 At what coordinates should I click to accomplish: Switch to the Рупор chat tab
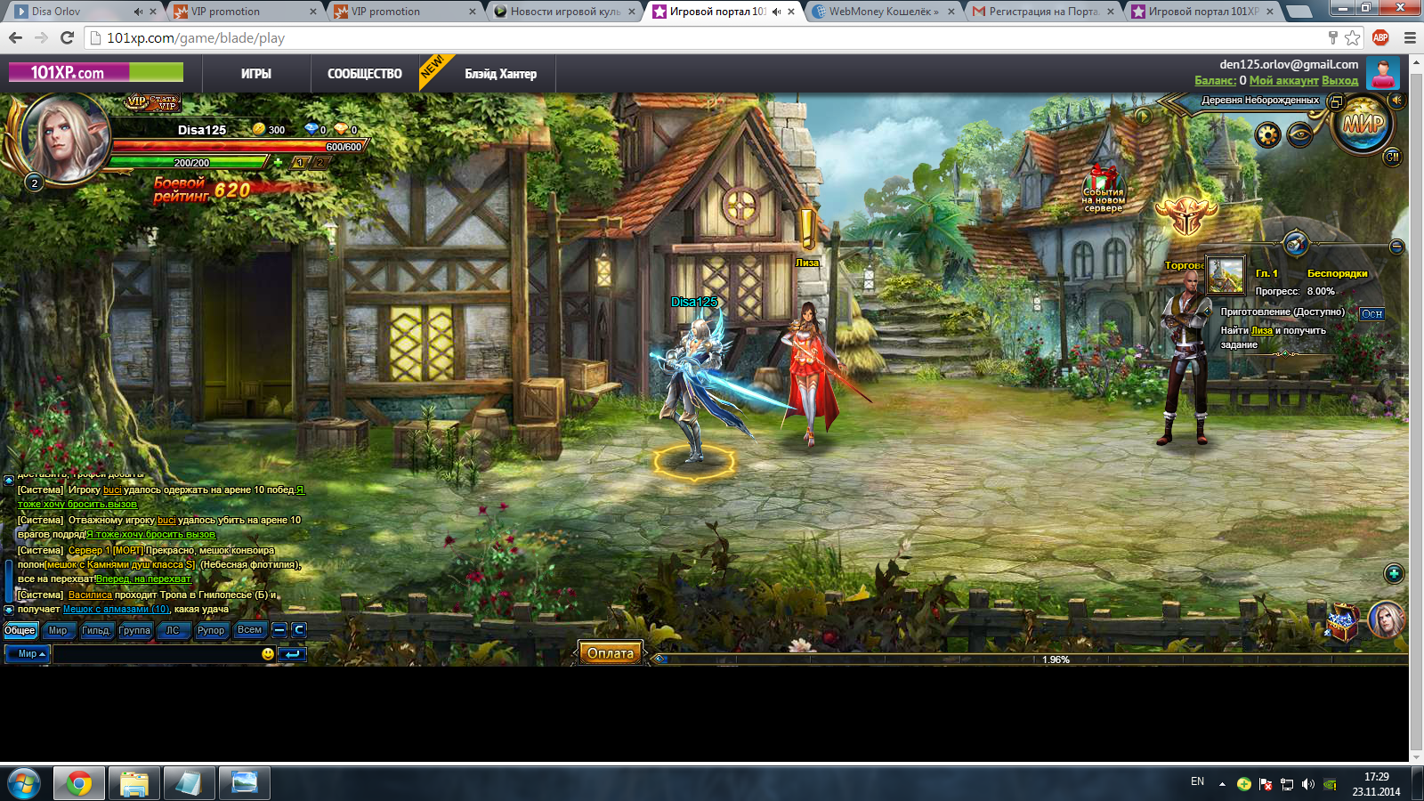click(211, 630)
